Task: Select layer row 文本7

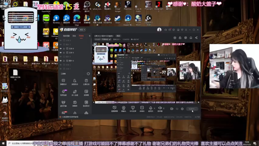Action: click(75, 69)
